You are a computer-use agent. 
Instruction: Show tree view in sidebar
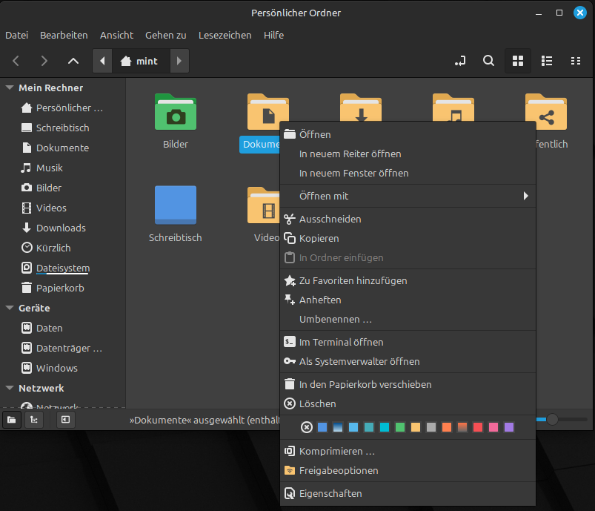[x=33, y=420]
